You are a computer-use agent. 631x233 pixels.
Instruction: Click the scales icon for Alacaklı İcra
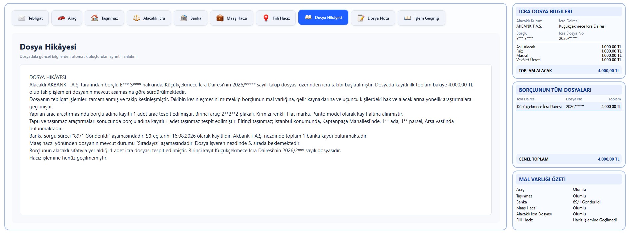(137, 18)
